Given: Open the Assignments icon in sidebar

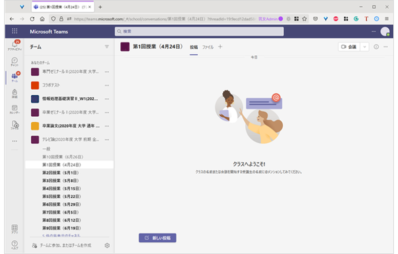Looking at the screenshot, I should pos(15,93).
